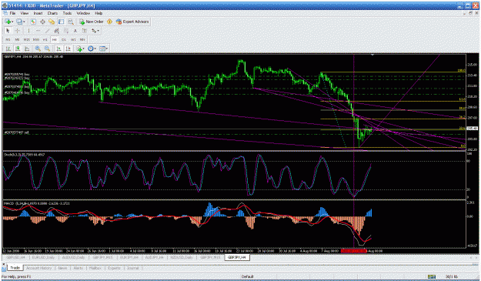The width and height of the screenshot is (481, 281).
Task: Open the Profiles icon
Action: pos(19,22)
